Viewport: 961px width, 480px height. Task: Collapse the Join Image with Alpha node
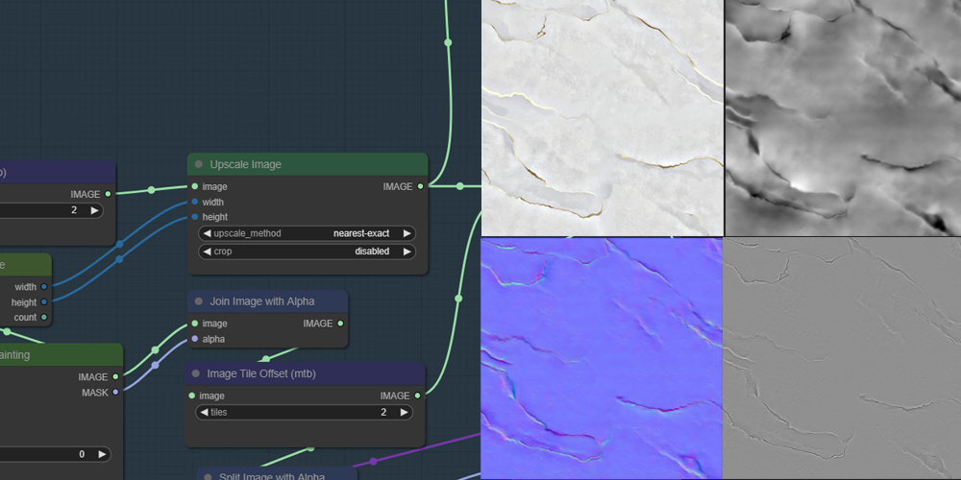click(x=199, y=301)
